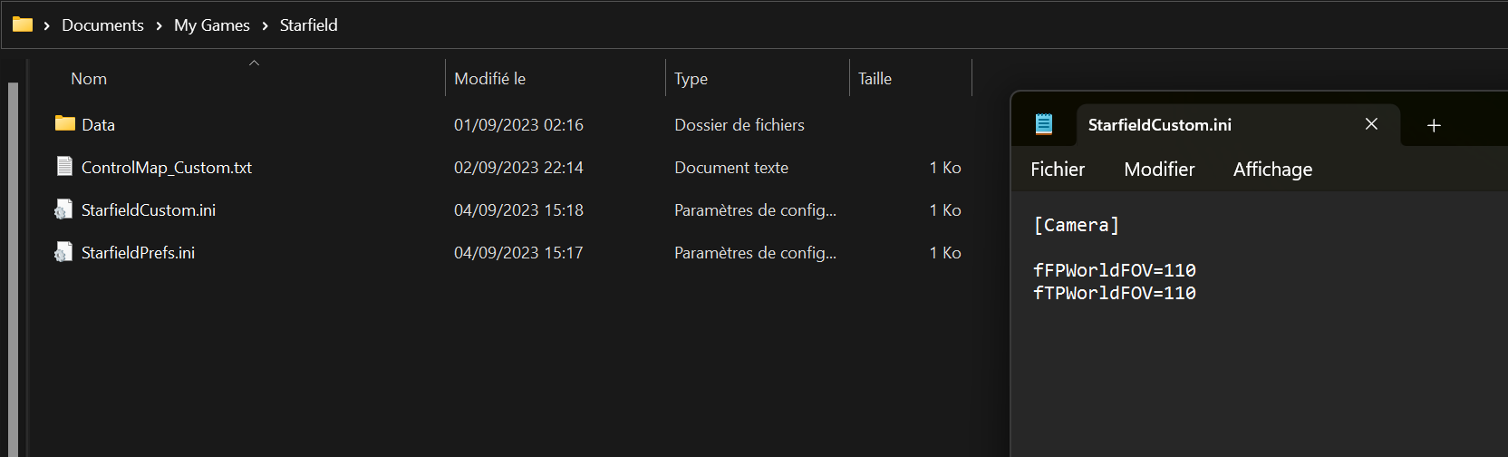Click StarfieldCustom.ini config file icon

tap(63, 209)
